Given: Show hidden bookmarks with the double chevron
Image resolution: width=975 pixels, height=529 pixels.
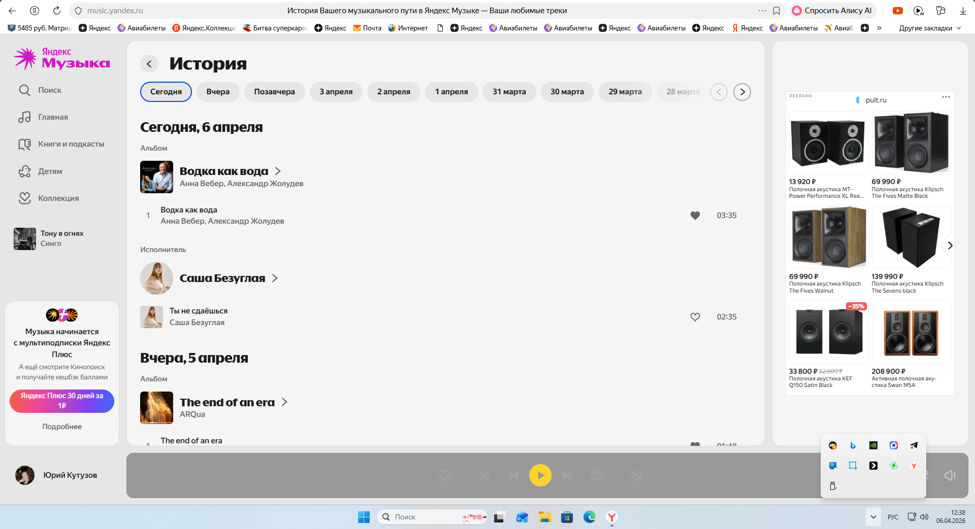Looking at the screenshot, I should point(879,28).
